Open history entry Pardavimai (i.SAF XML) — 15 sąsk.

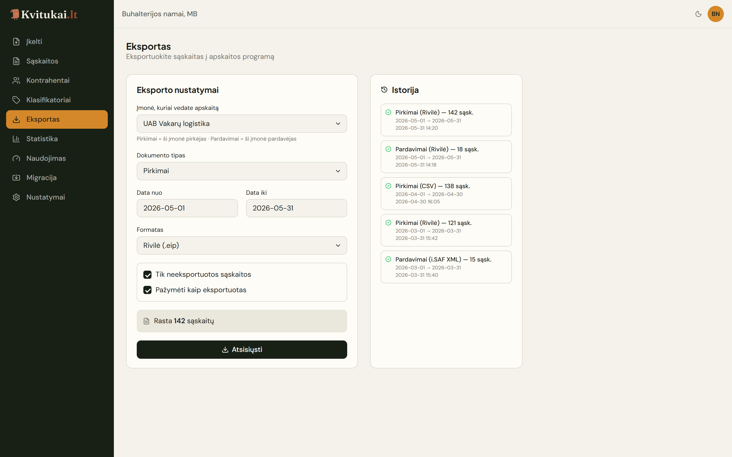click(x=446, y=267)
